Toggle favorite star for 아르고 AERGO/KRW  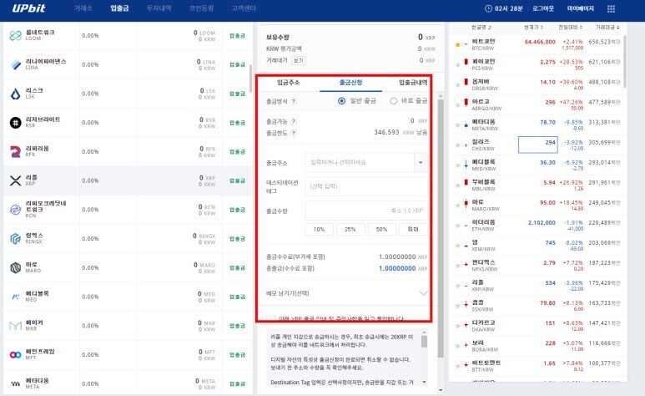click(457, 105)
